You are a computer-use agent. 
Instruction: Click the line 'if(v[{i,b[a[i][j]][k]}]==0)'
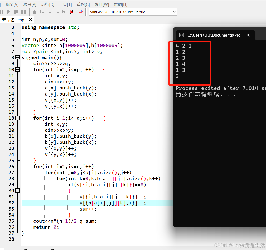coord(107,185)
